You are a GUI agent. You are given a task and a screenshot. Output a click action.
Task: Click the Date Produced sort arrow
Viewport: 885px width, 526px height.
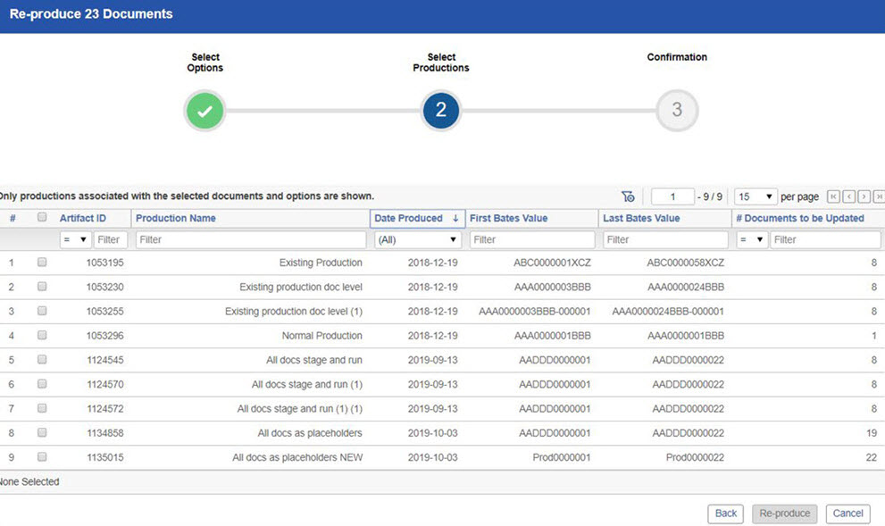455,219
